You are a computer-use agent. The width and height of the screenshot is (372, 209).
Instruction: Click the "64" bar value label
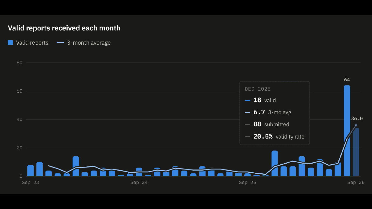tap(347, 80)
